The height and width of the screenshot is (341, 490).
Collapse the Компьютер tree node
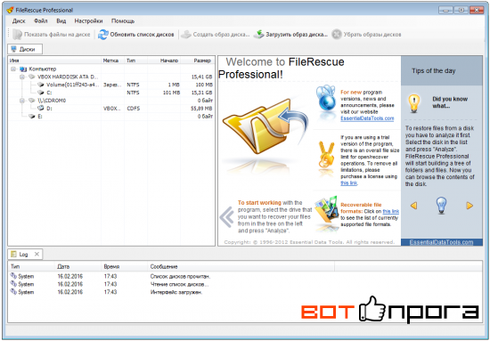tap(13, 69)
